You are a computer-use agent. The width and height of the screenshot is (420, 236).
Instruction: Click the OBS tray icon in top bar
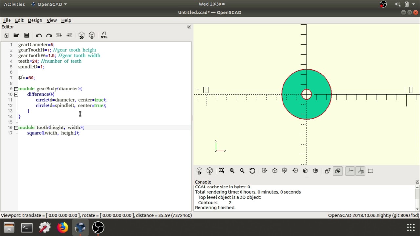[x=383, y=4]
